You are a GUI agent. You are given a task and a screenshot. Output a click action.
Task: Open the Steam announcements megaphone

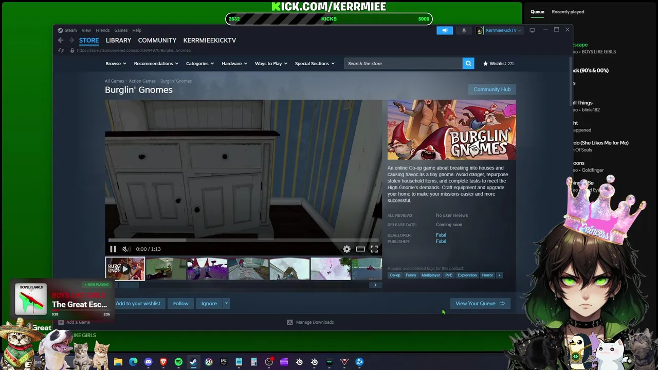pos(445,30)
